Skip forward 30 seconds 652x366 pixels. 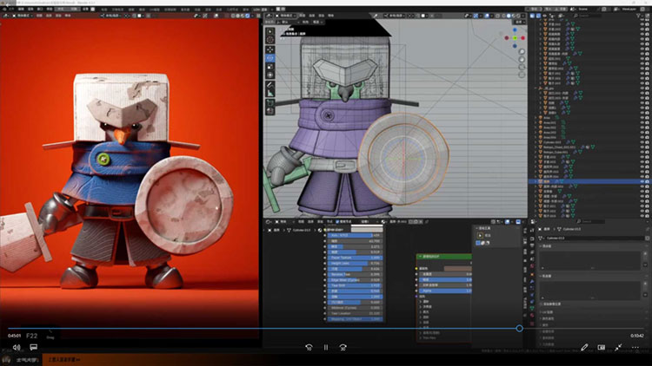click(343, 347)
